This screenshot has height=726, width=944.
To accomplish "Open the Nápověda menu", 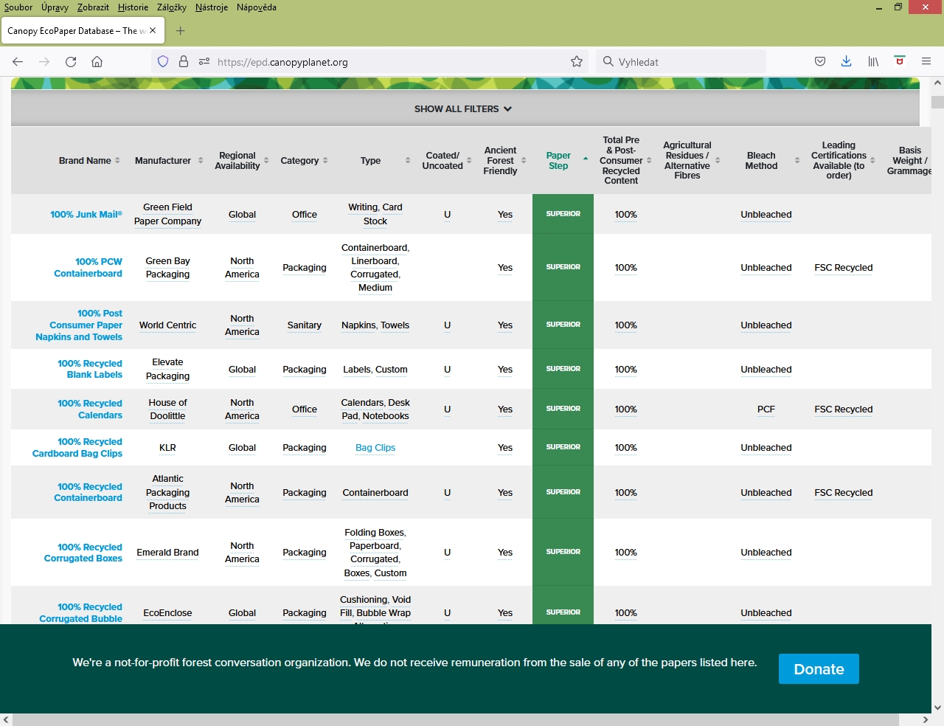I will [257, 7].
